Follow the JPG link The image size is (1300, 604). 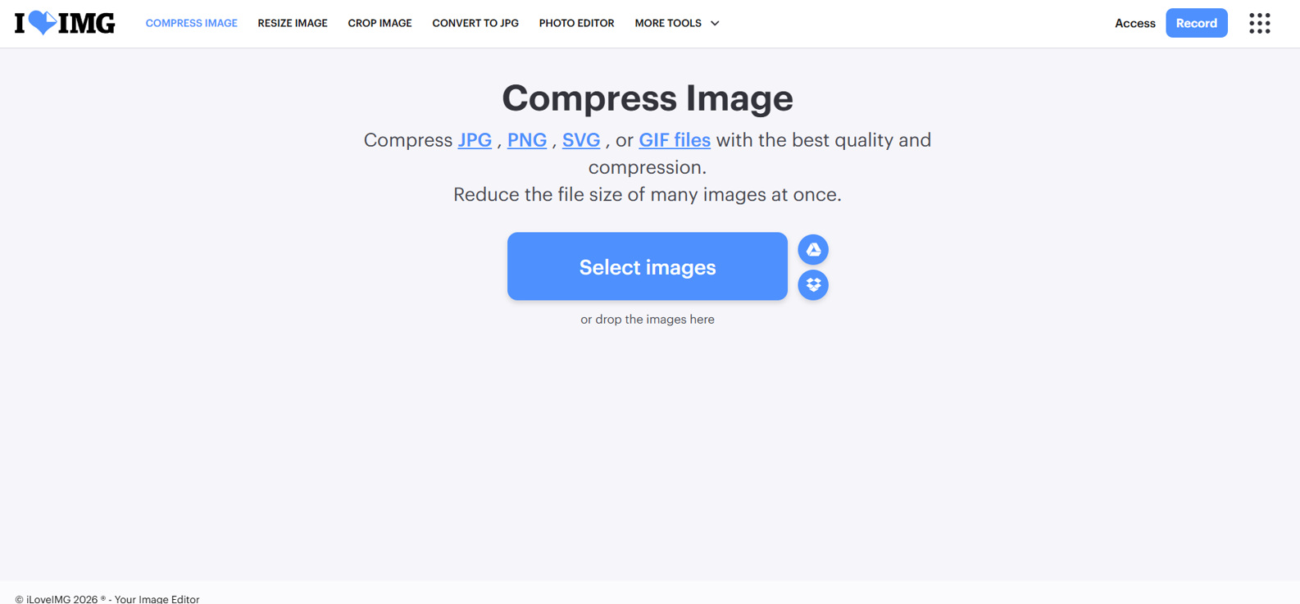[x=475, y=140]
